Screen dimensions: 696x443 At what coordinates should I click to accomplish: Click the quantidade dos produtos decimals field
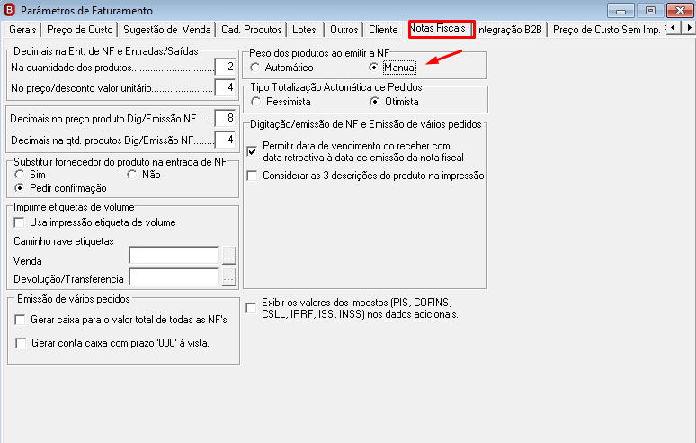(225, 67)
